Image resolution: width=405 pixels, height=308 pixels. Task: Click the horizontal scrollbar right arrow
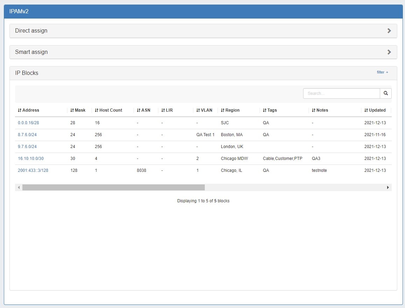pyautogui.click(x=387, y=188)
